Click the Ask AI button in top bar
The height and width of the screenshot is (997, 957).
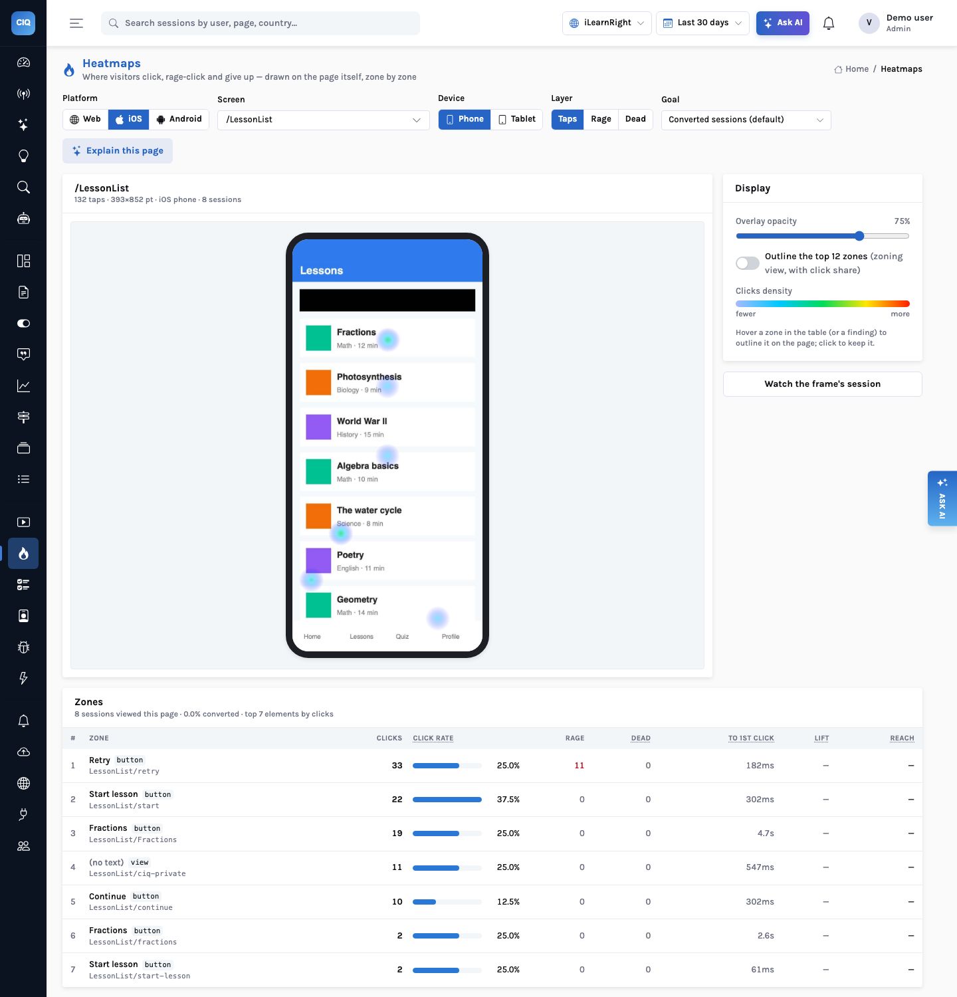(783, 23)
